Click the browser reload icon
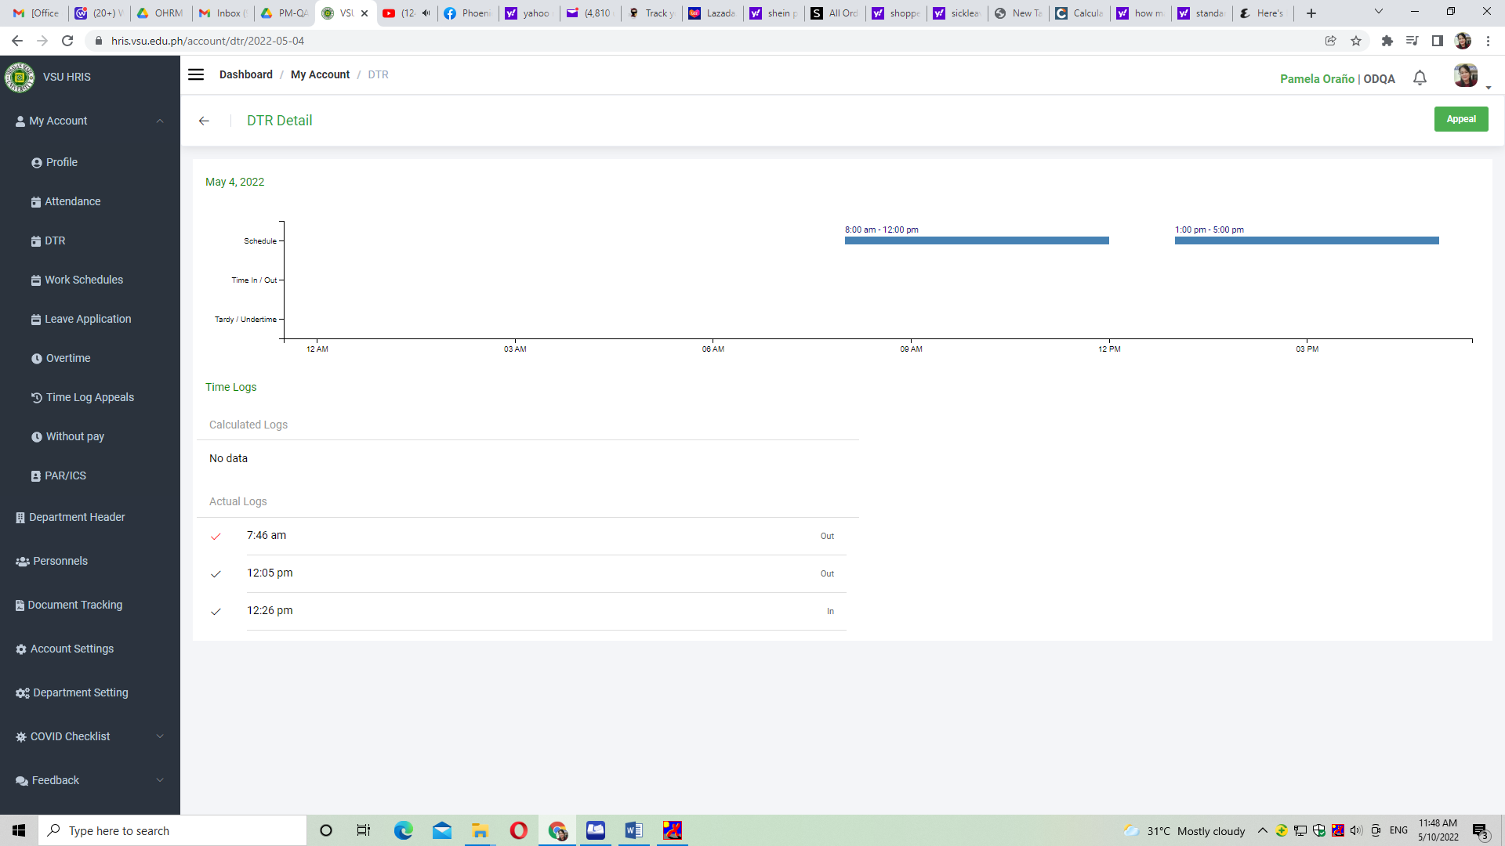1505x846 pixels. pos(68,41)
